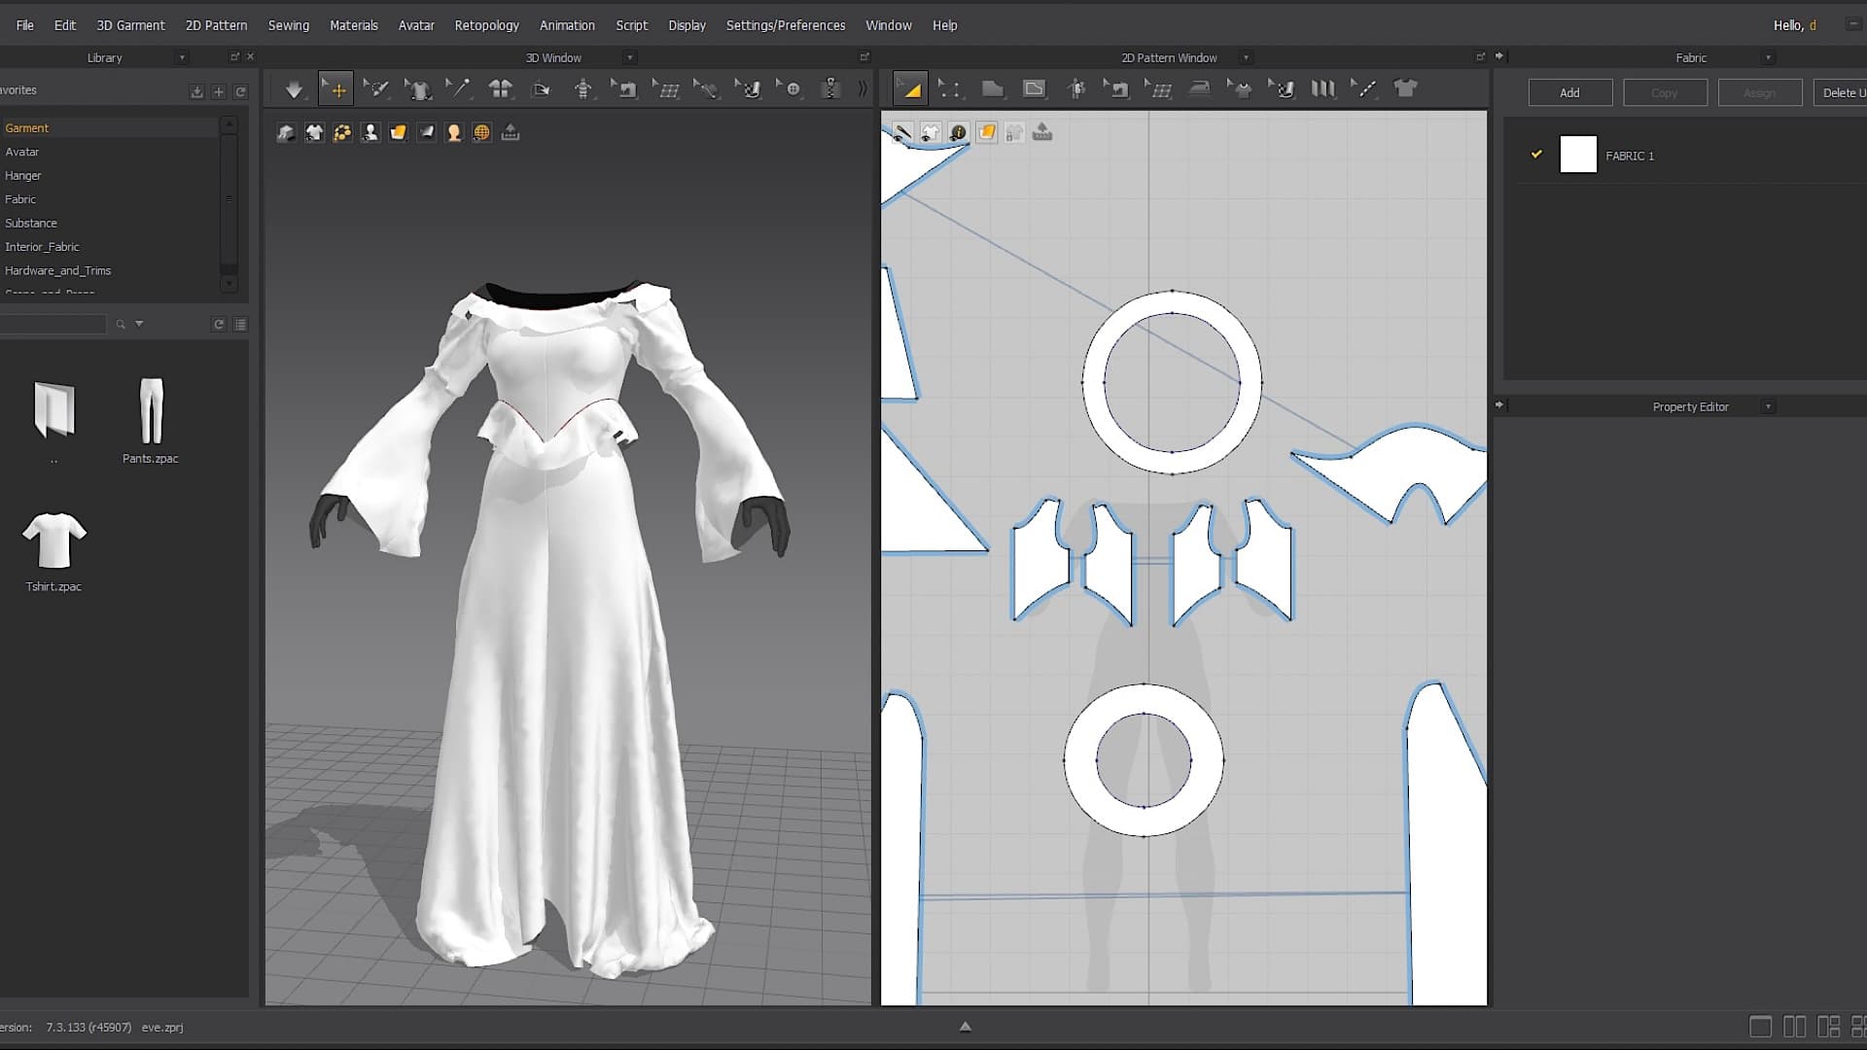Click the plus icon to add Library favorite
The width and height of the screenshot is (1867, 1050).
(219, 91)
